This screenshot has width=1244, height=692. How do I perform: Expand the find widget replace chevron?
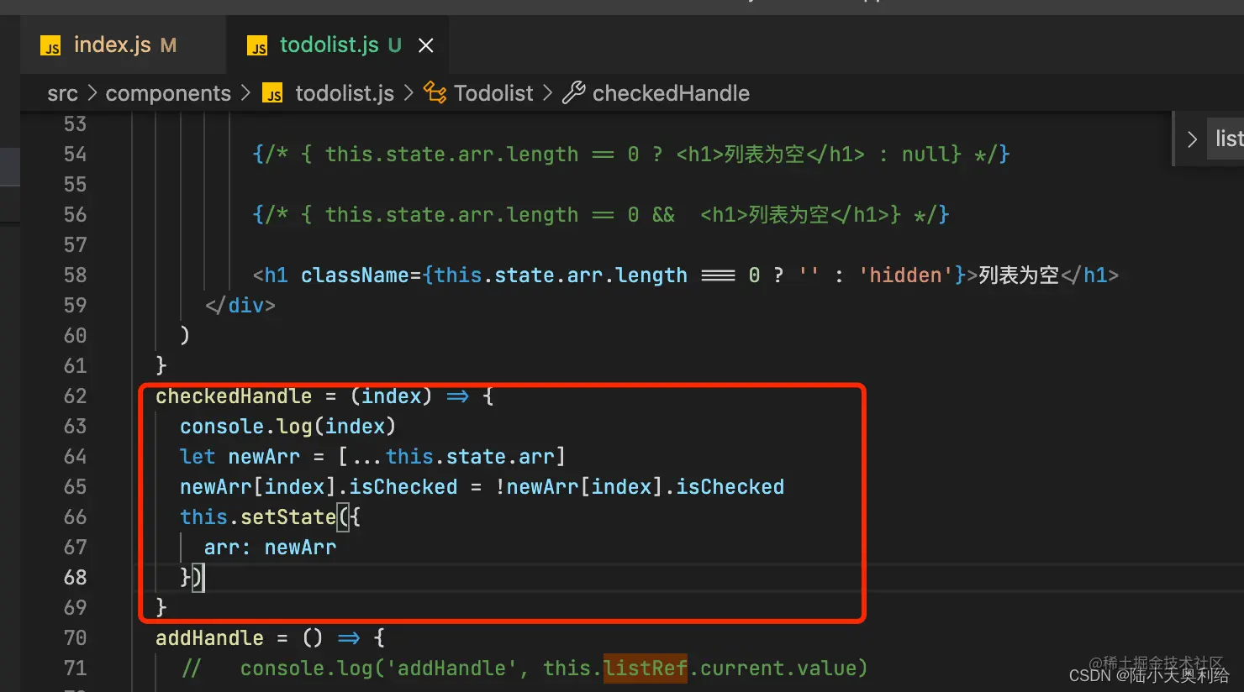(x=1191, y=139)
